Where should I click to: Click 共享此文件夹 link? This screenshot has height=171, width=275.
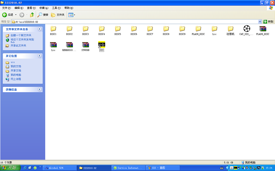(x=18, y=45)
